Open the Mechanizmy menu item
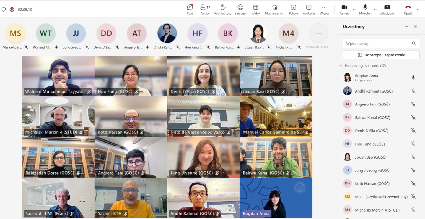425x219 pixels. click(274, 9)
